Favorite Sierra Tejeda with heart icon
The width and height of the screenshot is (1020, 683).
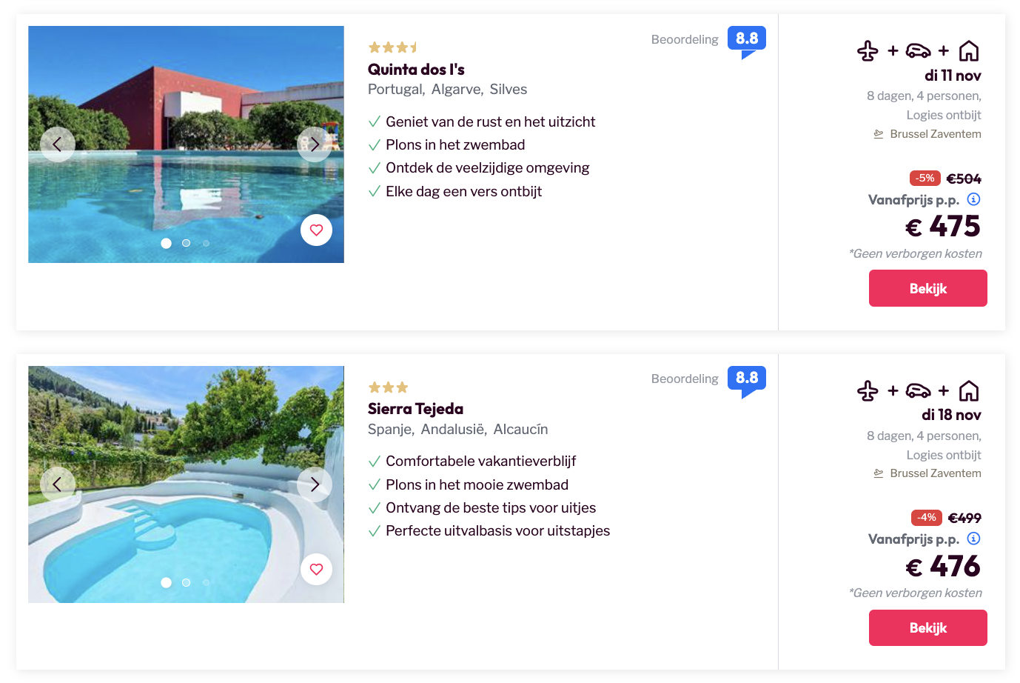point(316,569)
